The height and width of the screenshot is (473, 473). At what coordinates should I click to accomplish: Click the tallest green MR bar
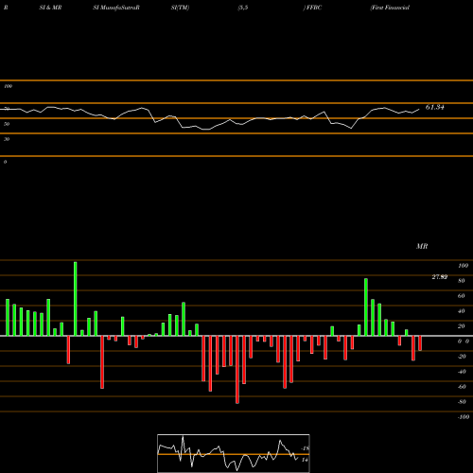[x=76, y=299]
